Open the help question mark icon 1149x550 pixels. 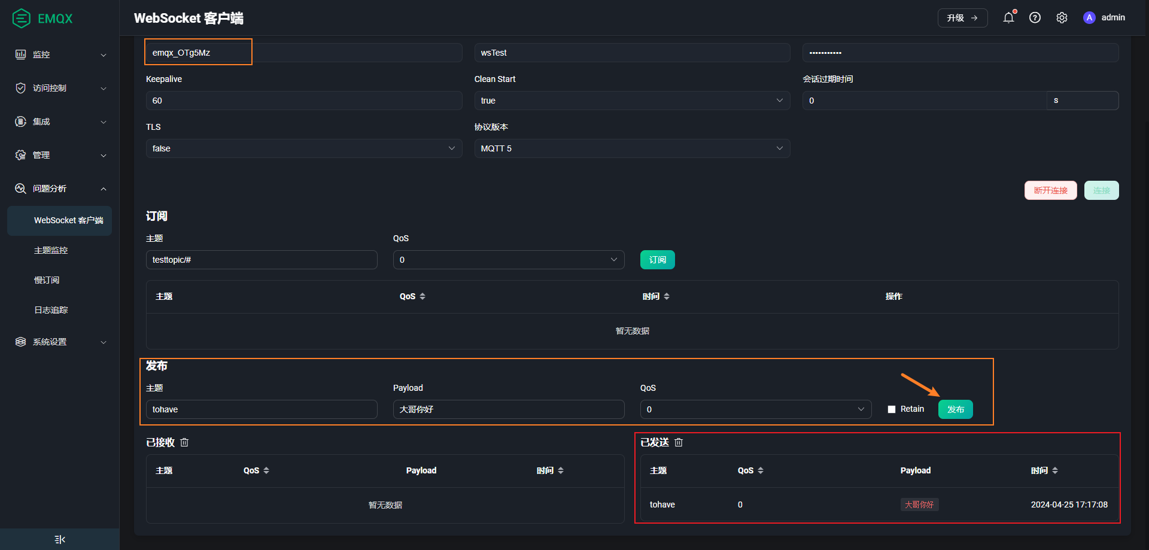coord(1035,18)
